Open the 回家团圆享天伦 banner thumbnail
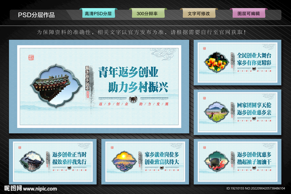 (237, 112)
